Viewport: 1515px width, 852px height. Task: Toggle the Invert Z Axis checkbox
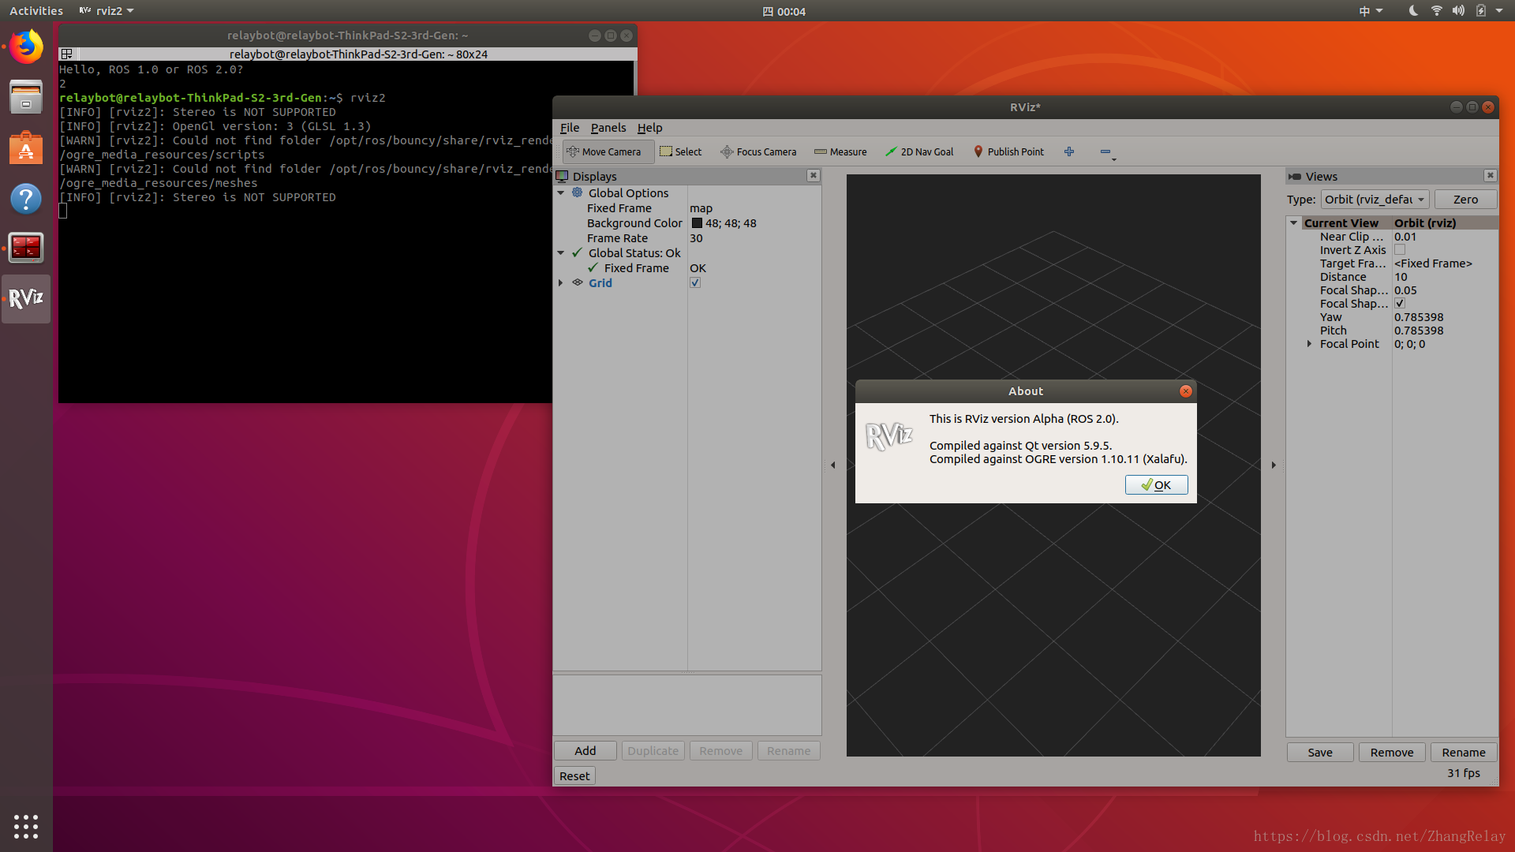[x=1400, y=249]
